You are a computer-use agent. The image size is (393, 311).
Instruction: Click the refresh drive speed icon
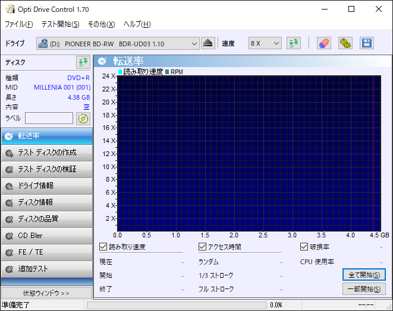coord(294,43)
